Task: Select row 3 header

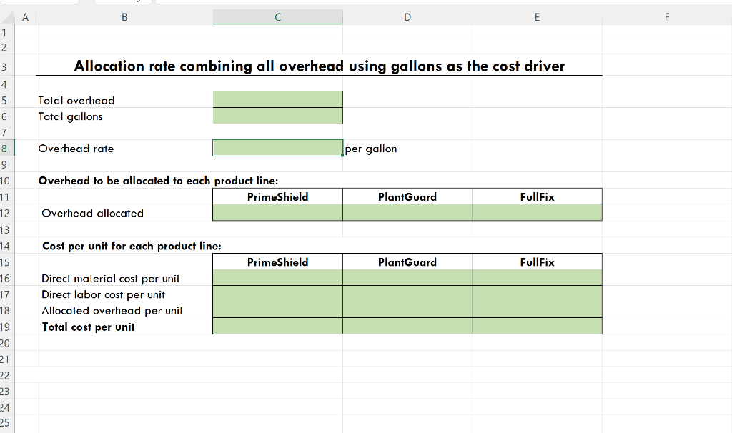Action: (7, 66)
